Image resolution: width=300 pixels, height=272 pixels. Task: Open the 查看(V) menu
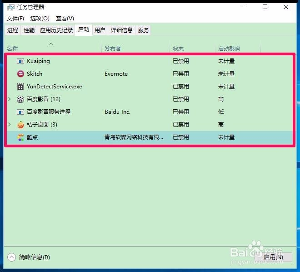point(65,19)
